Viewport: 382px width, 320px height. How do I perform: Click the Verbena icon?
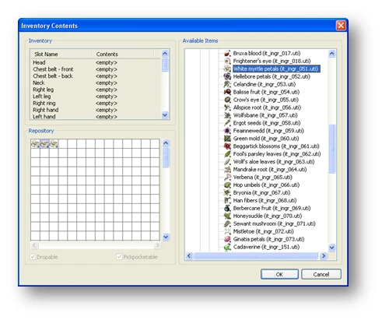[x=227, y=178]
